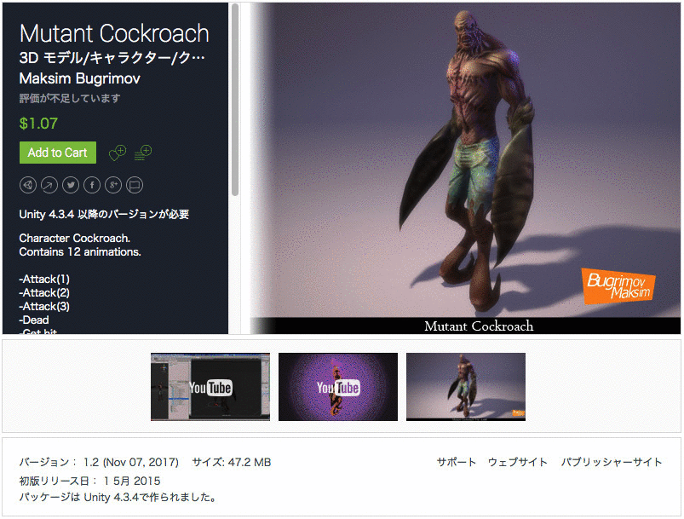Share on Google Plus via g+ icon
This screenshot has height=519, width=684.
[x=113, y=185]
